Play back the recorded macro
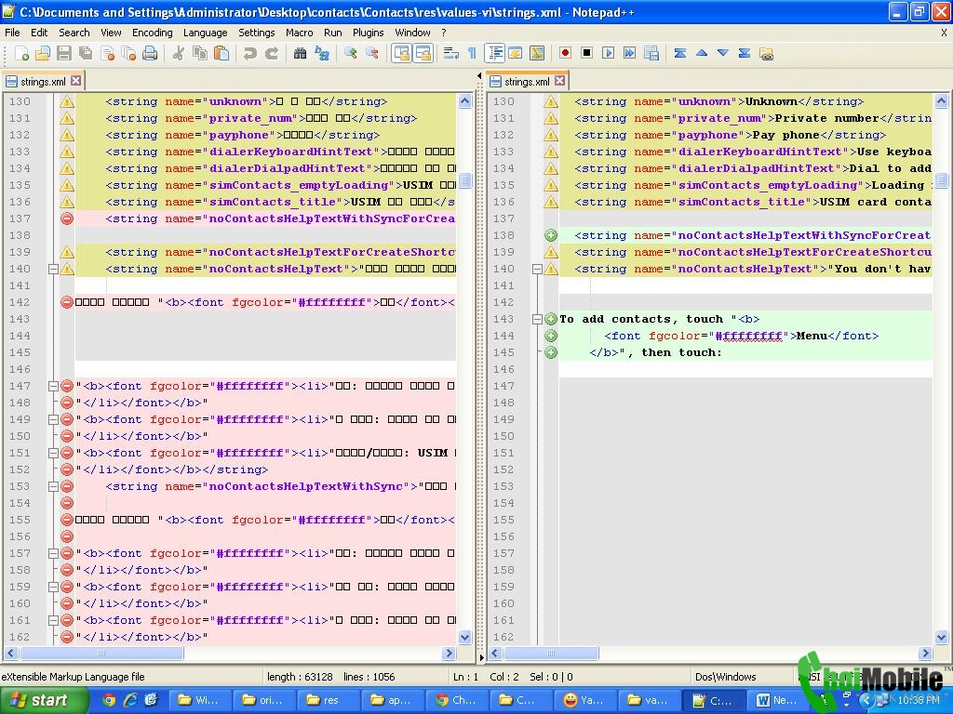The image size is (953, 714). (x=609, y=53)
